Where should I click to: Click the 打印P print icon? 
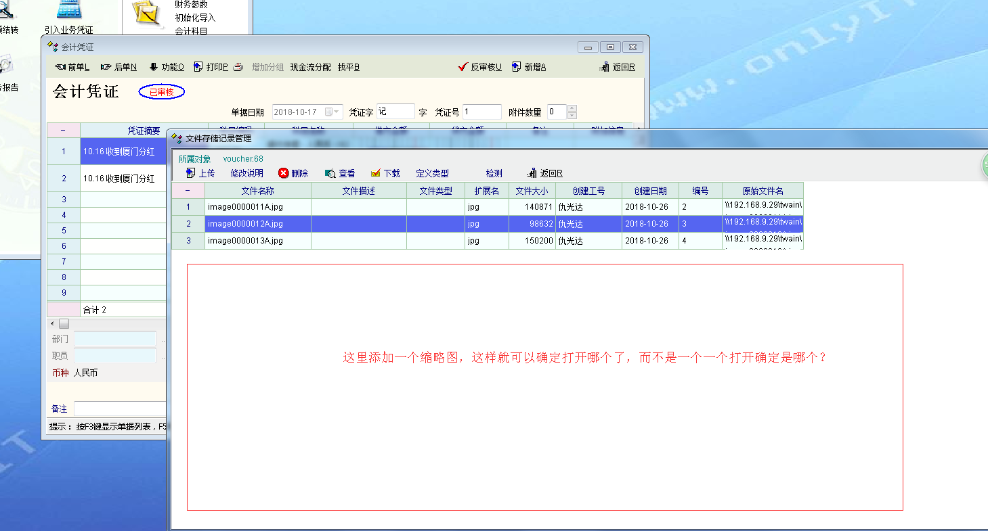pyautogui.click(x=198, y=67)
